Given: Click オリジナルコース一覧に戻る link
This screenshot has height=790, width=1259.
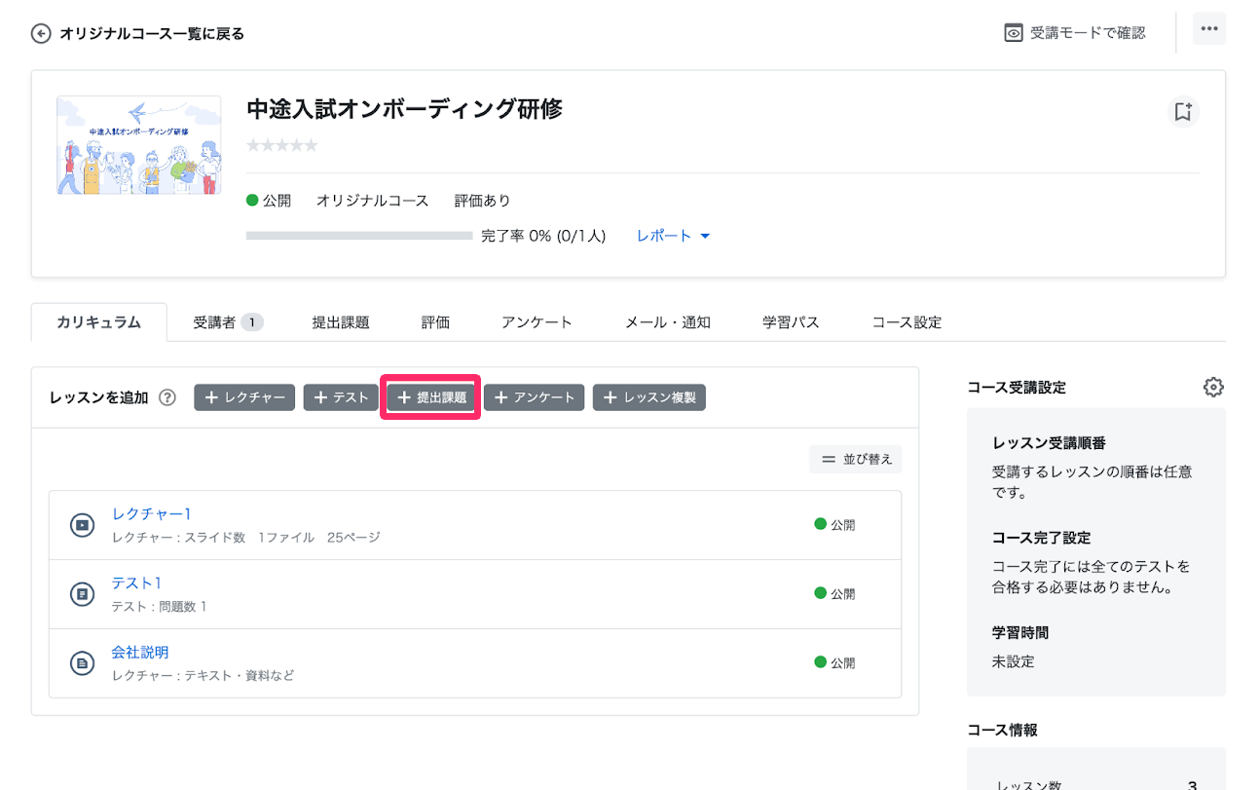Looking at the screenshot, I should (x=152, y=34).
